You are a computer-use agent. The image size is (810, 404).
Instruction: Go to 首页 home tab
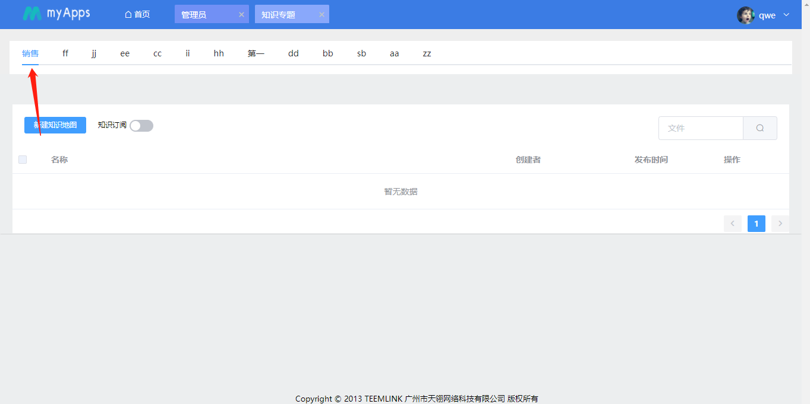[x=137, y=14]
